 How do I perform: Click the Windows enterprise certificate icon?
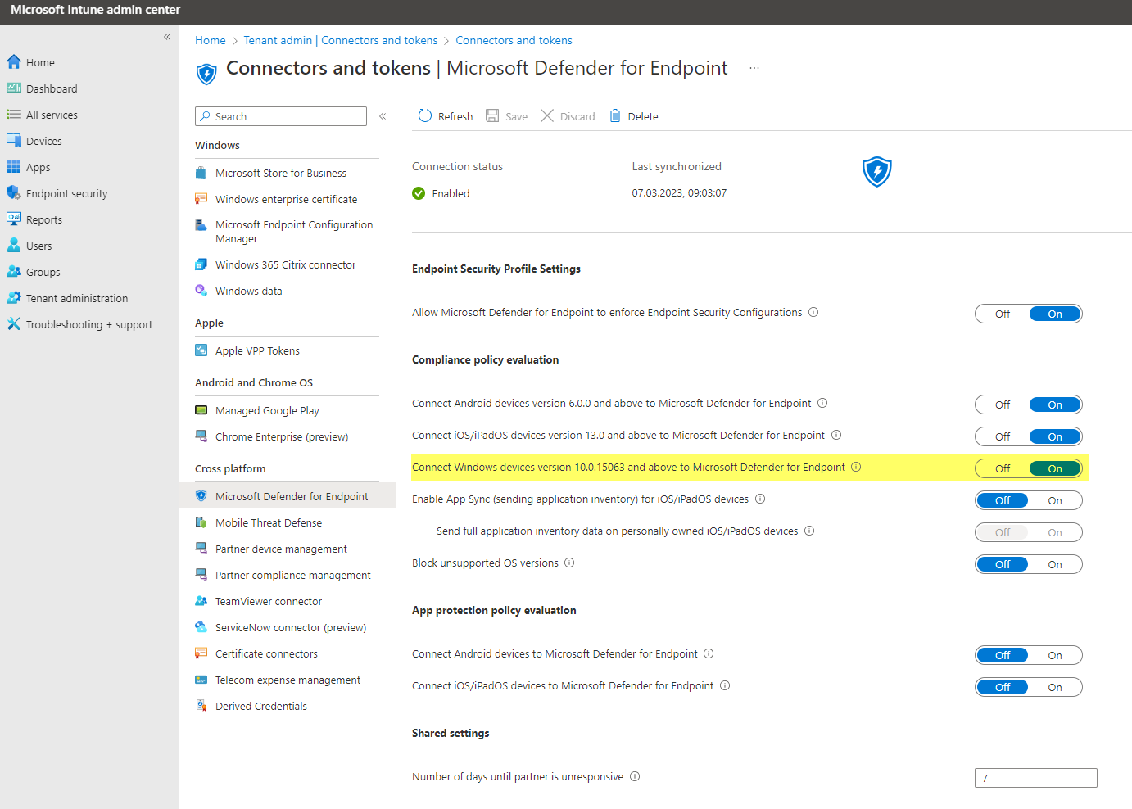pyautogui.click(x=201, y=199)
